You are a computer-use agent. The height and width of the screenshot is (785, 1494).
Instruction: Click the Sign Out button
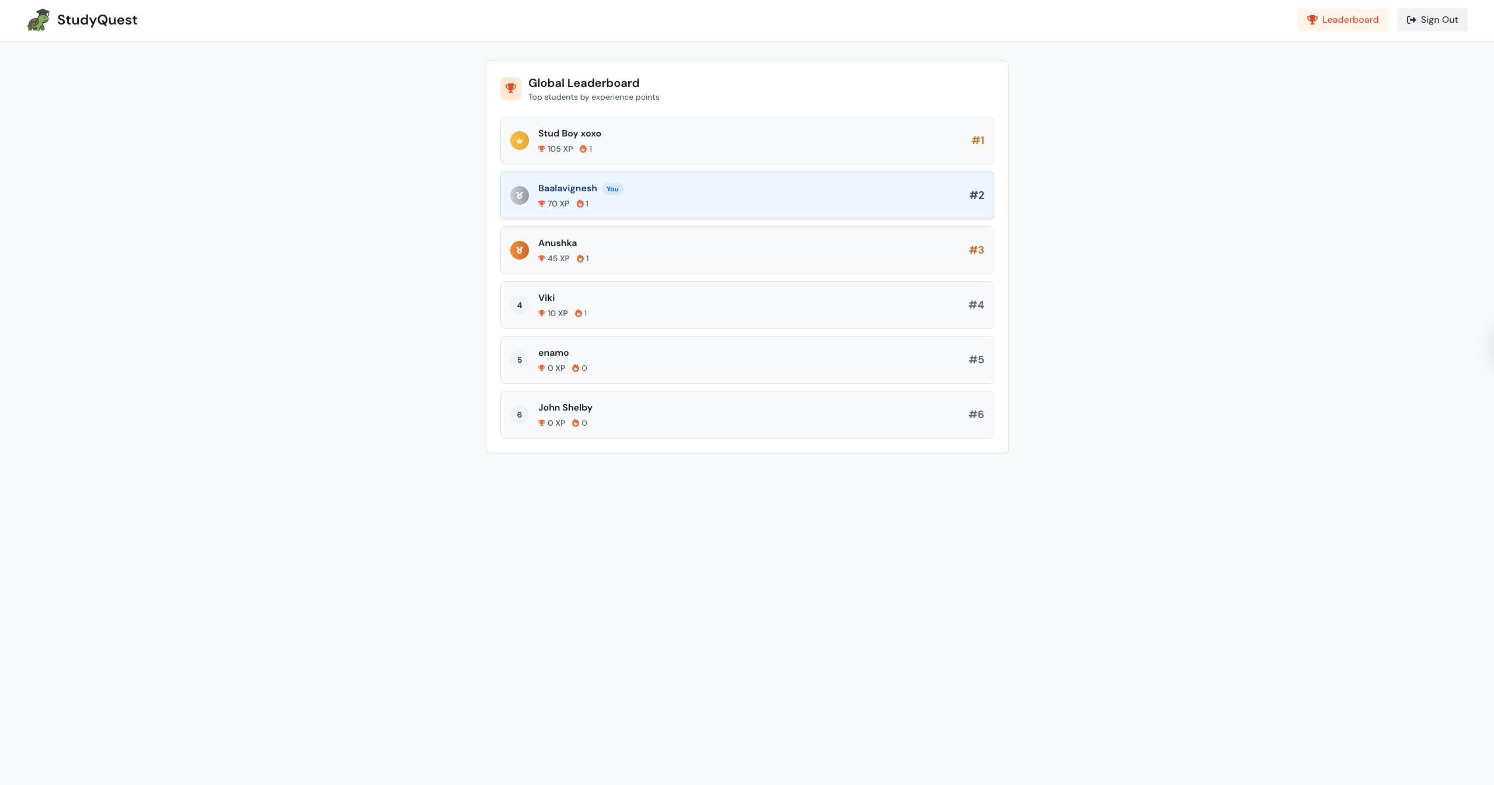point(1432,20)
